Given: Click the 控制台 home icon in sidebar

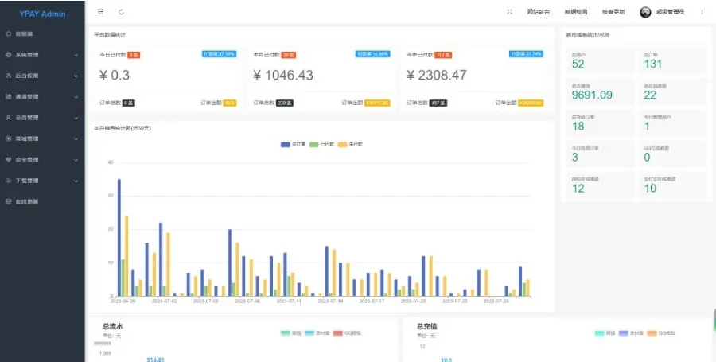Looking at the screenshot, I should pyautogui.click(x=8, y=33).
